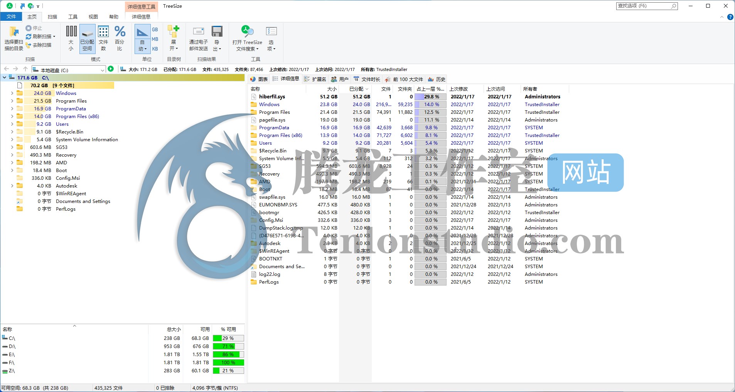
Task: Open the 前 100 大文件 tab
Action: (x=404, y=79)
